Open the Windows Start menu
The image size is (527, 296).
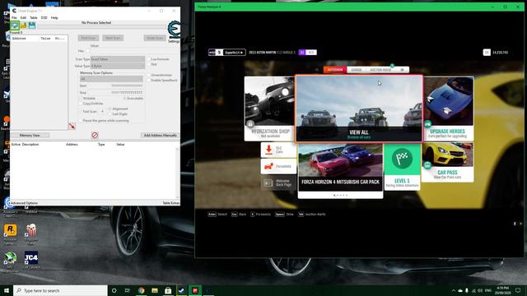pyautogui.click(x=7, y=290)
